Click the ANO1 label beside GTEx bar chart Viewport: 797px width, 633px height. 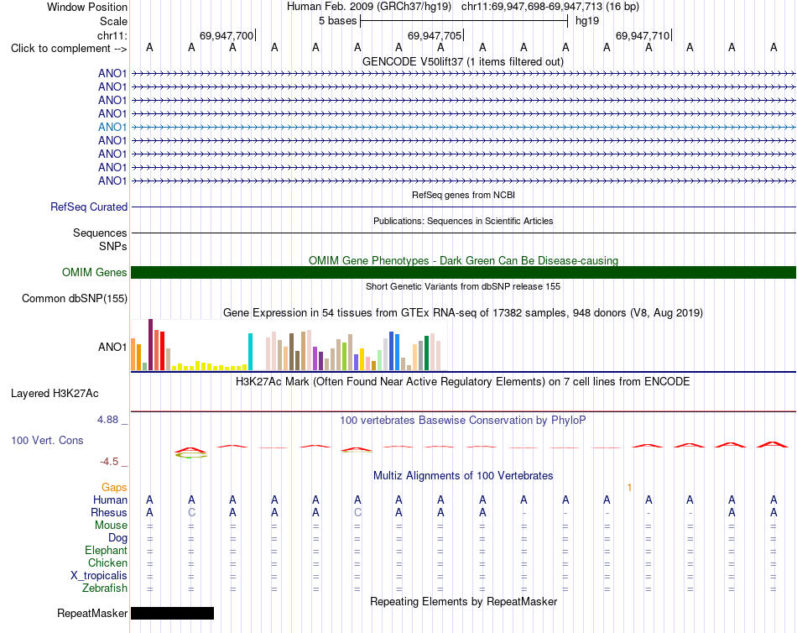pos(112,347)
